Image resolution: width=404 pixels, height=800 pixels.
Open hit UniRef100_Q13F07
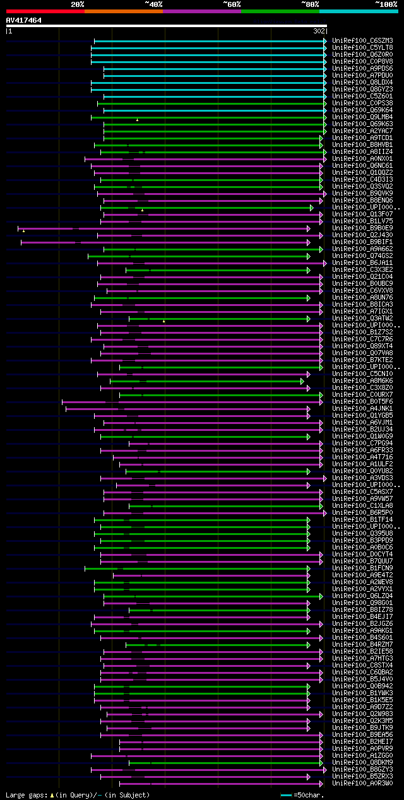click(x=362, y=214)
